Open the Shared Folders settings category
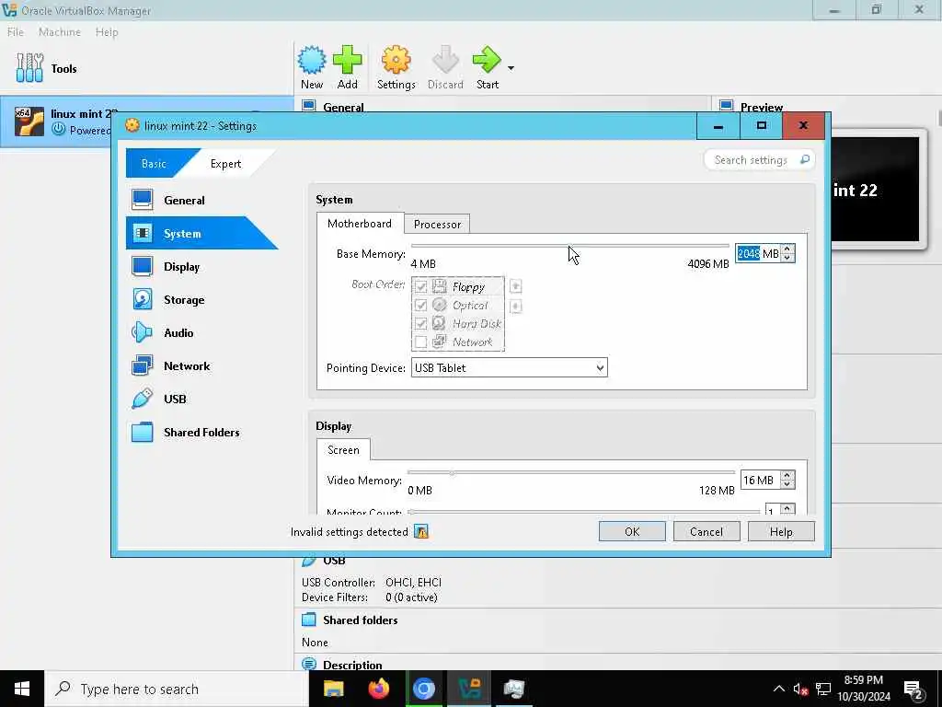This screenshot has height=707, width=942. tap(201, 432)
